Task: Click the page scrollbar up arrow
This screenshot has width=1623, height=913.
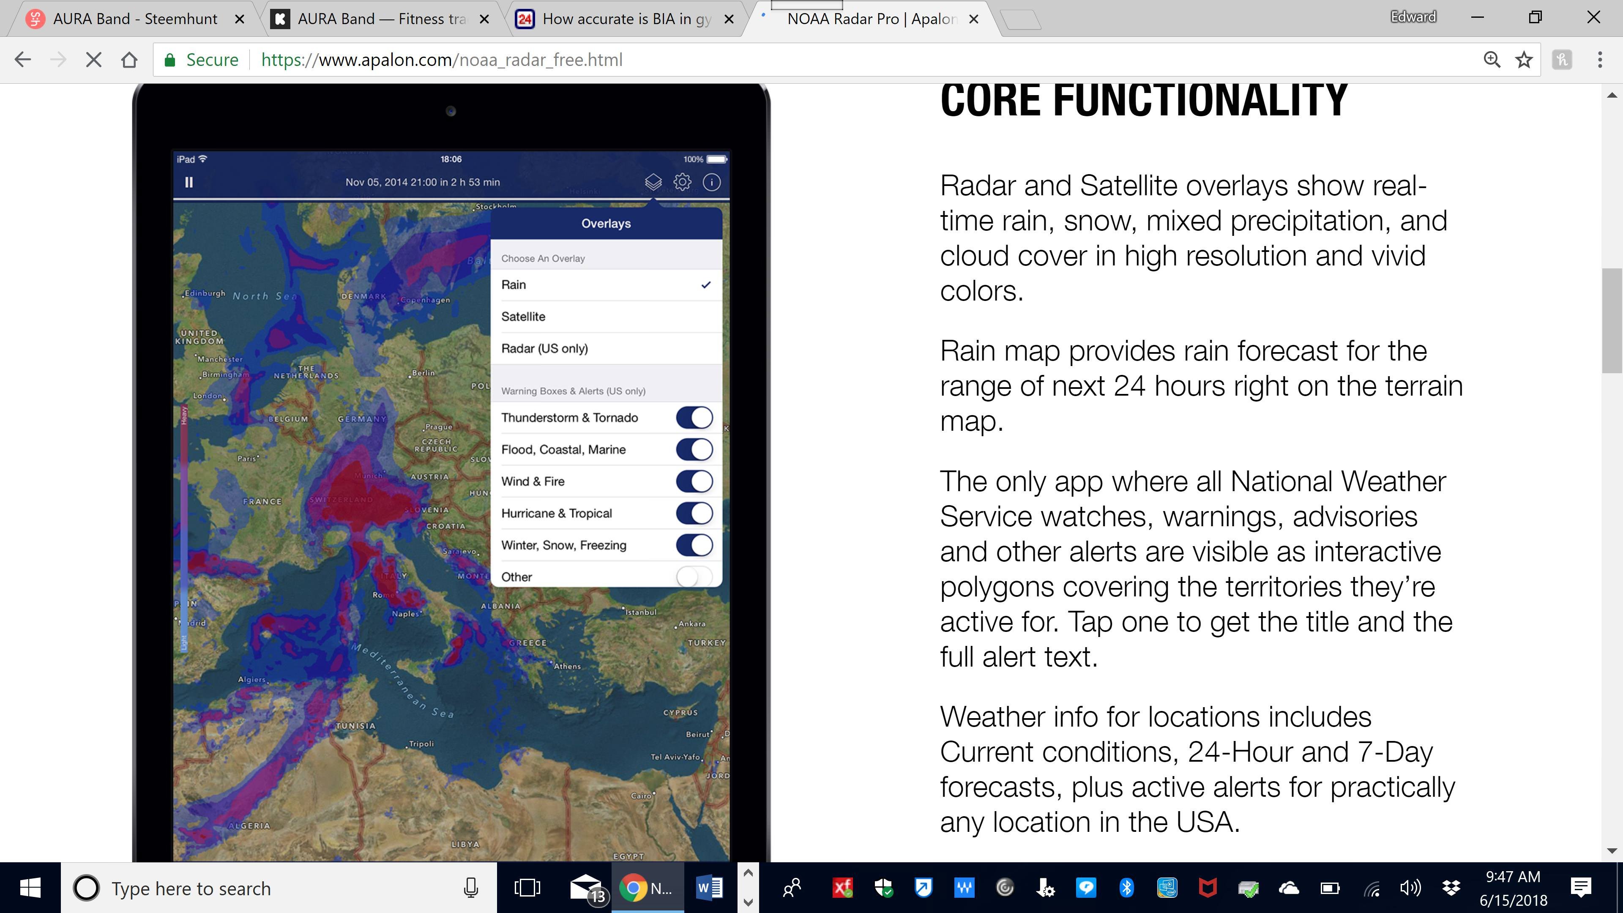Action: pos(1612,95)
